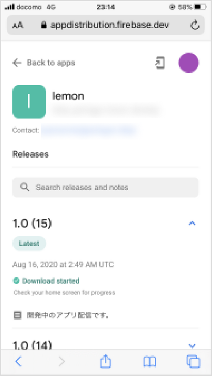Screen dimensions: 212x376
Task: Open the Safari bookmarks book icon
Action: (149, 361)
